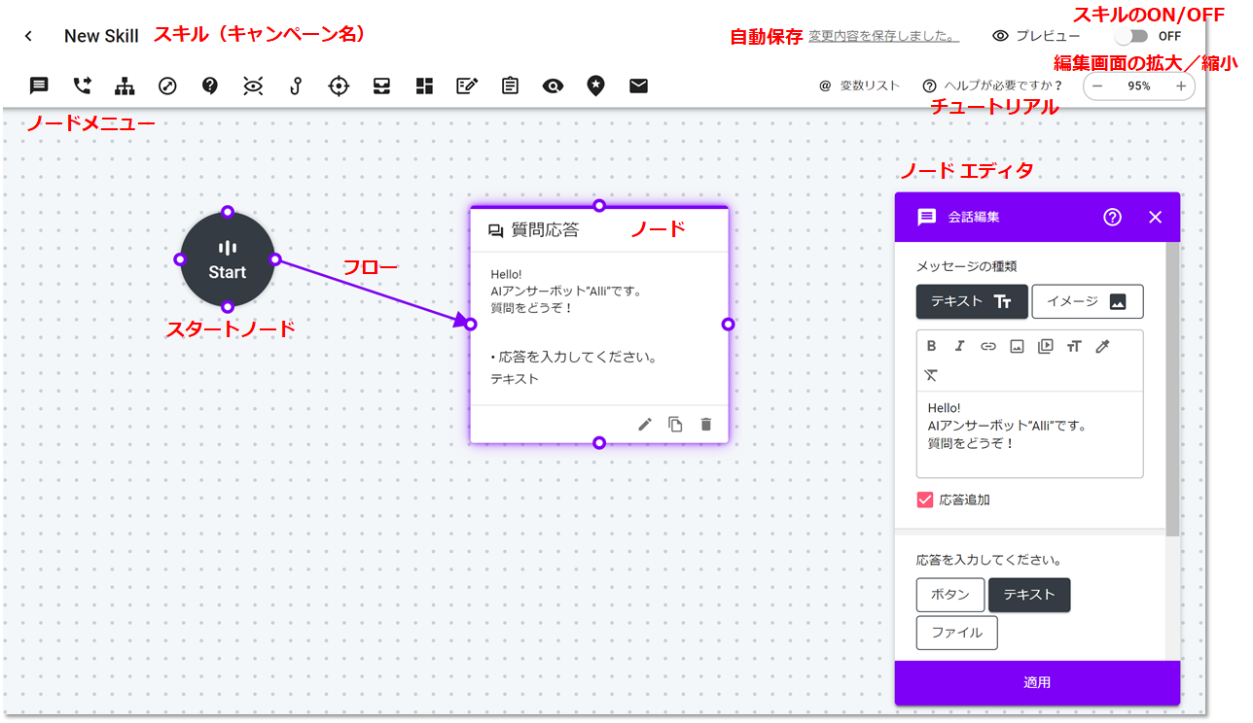Apply bold formatting in message editor
The width and height of the screenshot is (1253, 723).
pos(931,346)
